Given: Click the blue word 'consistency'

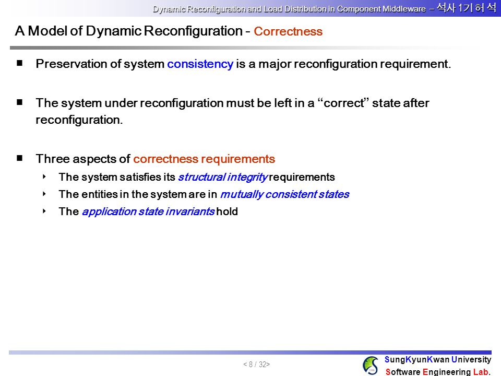Looking at the screenshot, I should click(x=200, y=64).
